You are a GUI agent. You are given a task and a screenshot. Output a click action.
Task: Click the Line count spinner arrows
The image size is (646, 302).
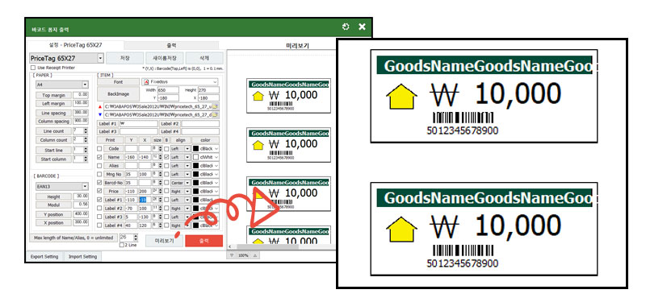[x=86, y=130]
